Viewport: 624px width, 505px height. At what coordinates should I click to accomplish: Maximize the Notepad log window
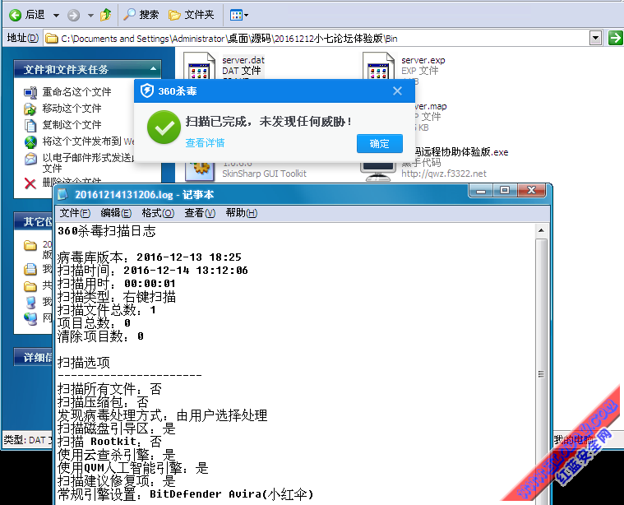pyautogui.click(x=505, y=190)
